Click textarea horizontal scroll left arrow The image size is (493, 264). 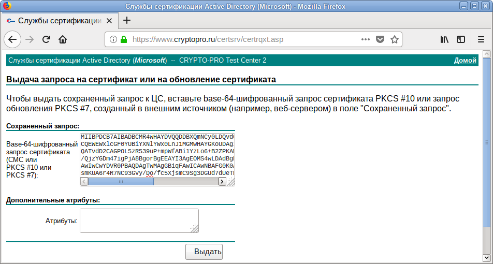click(84, 182)
